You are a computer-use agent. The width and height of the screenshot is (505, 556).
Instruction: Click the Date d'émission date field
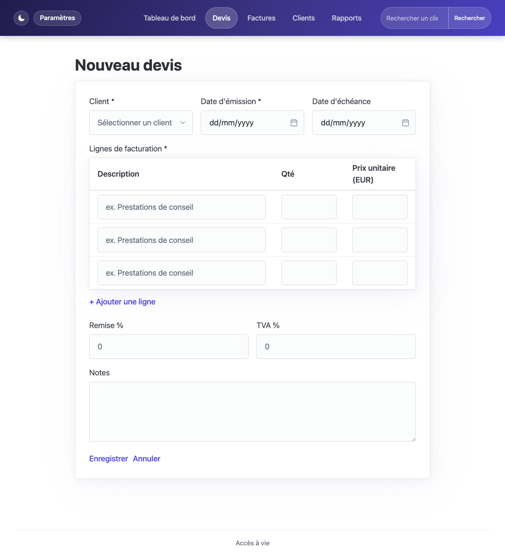tap(252, 123)
